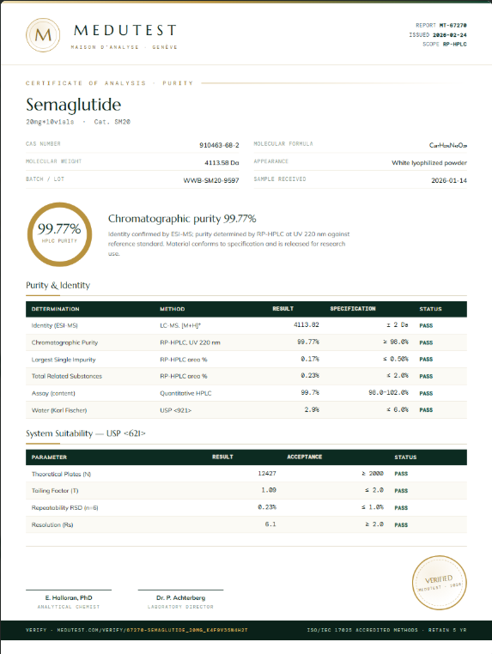The height and width of the screenshot is (654, 492).
Task: Select the Water (Karl Fischer) row
Action: [246, 410]
